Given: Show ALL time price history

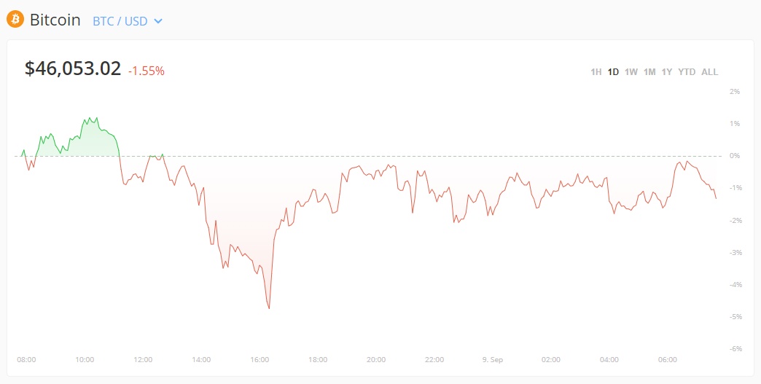Looking at the screenshot, I should 710,71.
